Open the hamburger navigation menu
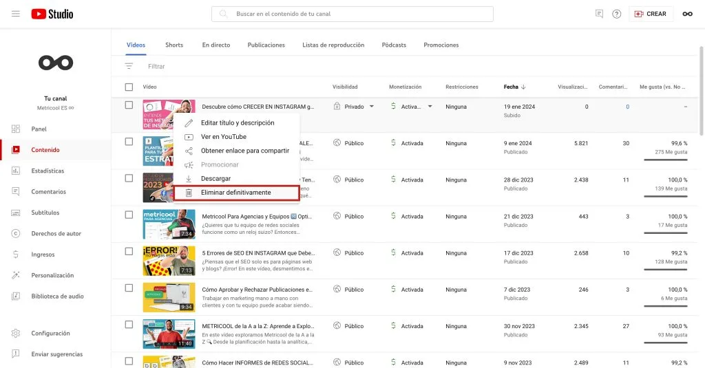The height and width of the screenshot is (368, 705). pyautogui.click(x=16, y=14)
